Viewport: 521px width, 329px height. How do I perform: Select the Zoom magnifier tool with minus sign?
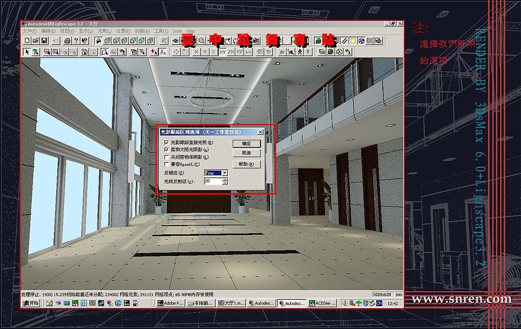tap(202, 40)
